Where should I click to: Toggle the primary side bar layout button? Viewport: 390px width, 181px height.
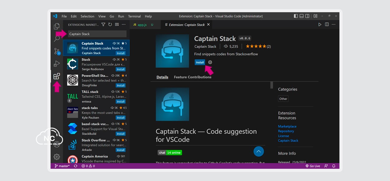click(296, 16)
